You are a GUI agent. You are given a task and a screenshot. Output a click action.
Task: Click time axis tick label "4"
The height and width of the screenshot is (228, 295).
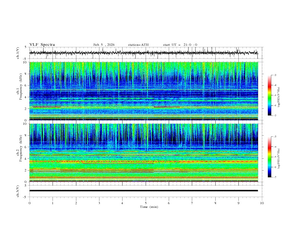click(x=122, y=203)
